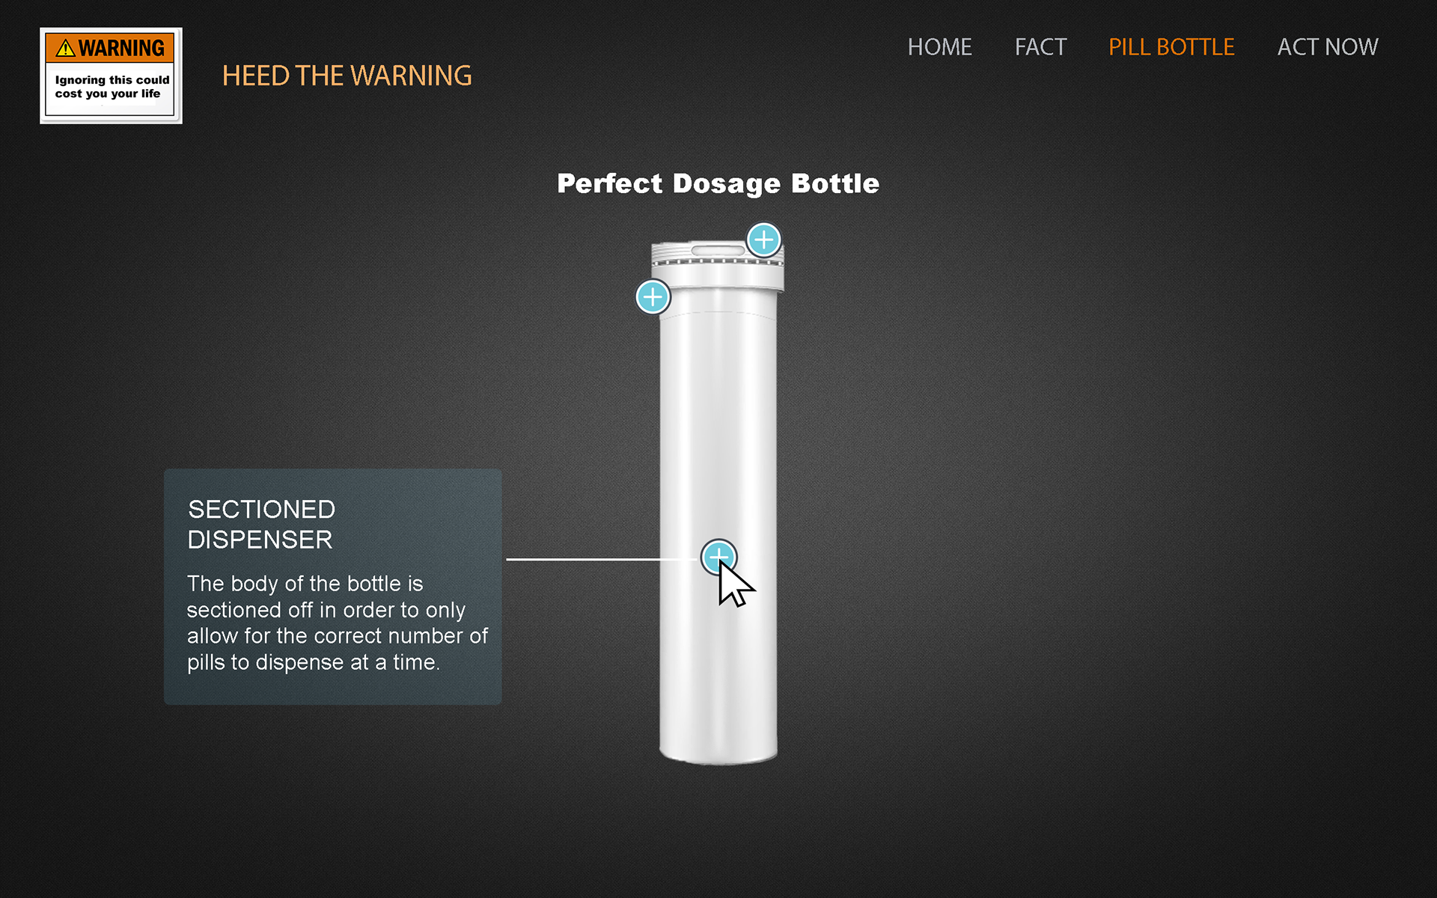Open the FACT menu item

[x=1040, y=47]
